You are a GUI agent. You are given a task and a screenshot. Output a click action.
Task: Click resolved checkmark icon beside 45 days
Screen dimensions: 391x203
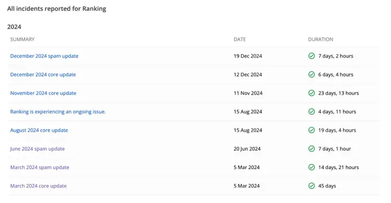[311, 186]
